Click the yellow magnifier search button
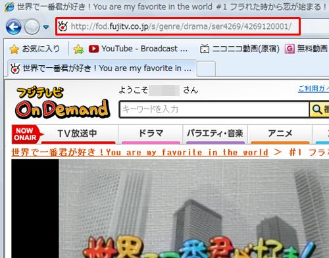This screenshot has height=258, width=329. (319, 109)
